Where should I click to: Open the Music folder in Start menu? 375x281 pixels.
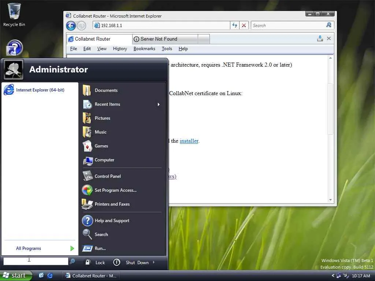(100, 132)
